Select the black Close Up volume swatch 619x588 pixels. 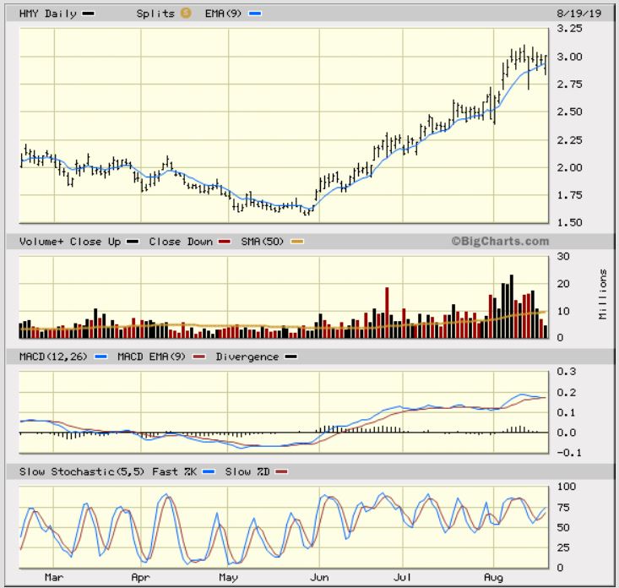tap(133, 242)
